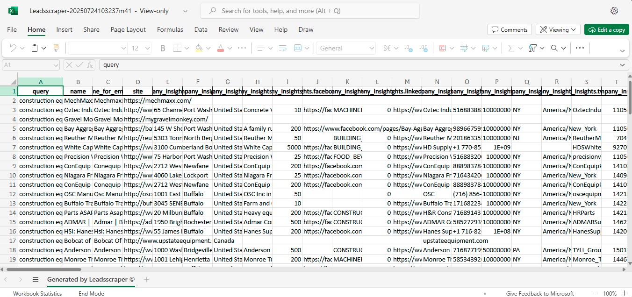Image resolution: width=632 pixels, height=297 pixels.
Task: Click the zoom in plus button
Action: (x=624, y=294)
